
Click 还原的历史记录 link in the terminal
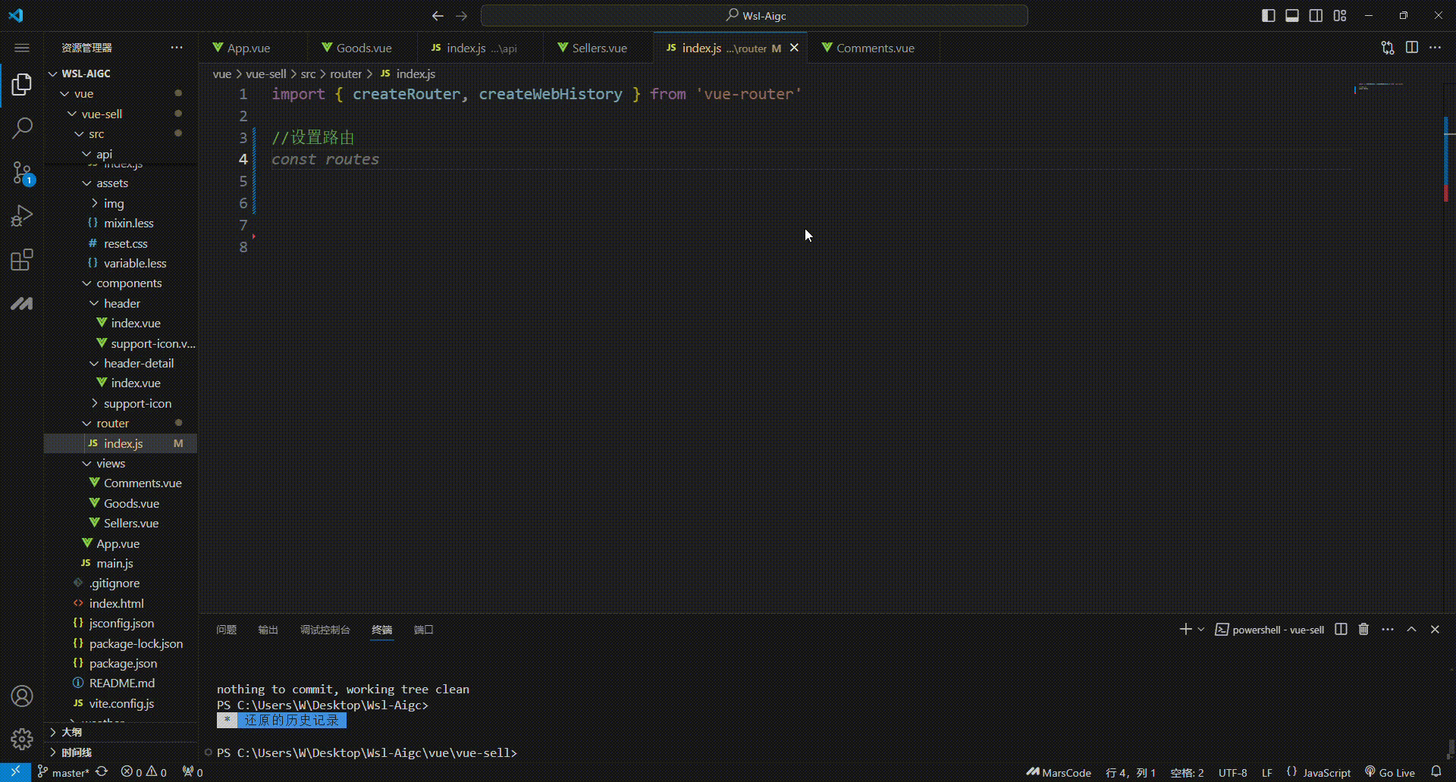[293, 721]
